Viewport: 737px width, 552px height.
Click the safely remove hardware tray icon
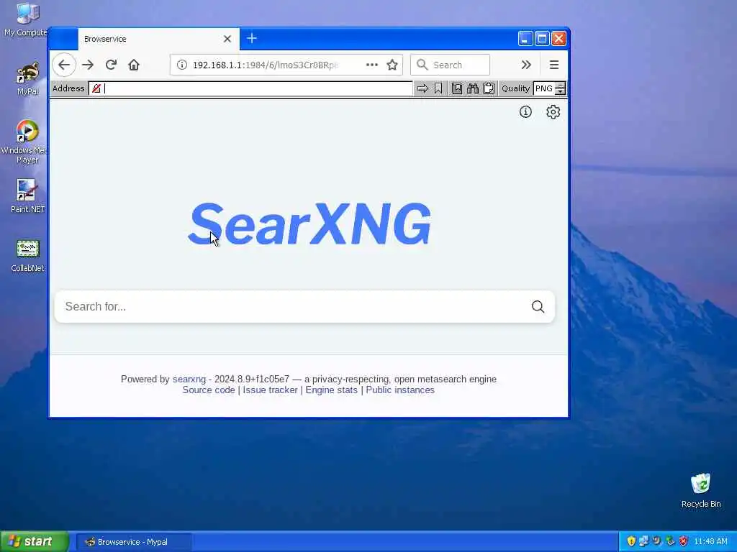click(670, 541)
